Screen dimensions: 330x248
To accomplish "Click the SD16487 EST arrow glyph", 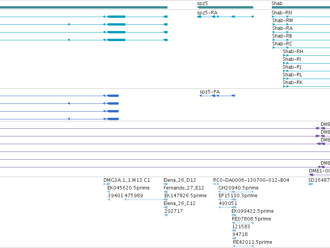I will click(x=311, y=184).
